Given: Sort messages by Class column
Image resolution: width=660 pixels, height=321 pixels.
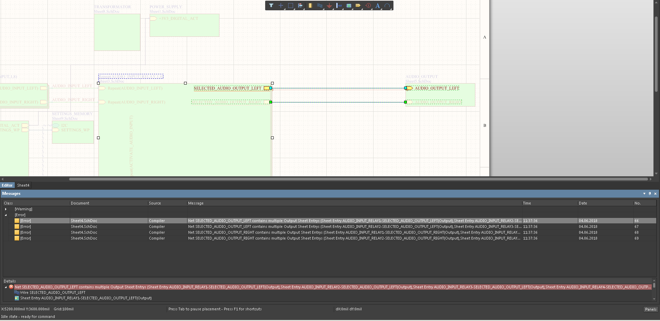Looking at the screenshot, I should (x=36, y=203).
